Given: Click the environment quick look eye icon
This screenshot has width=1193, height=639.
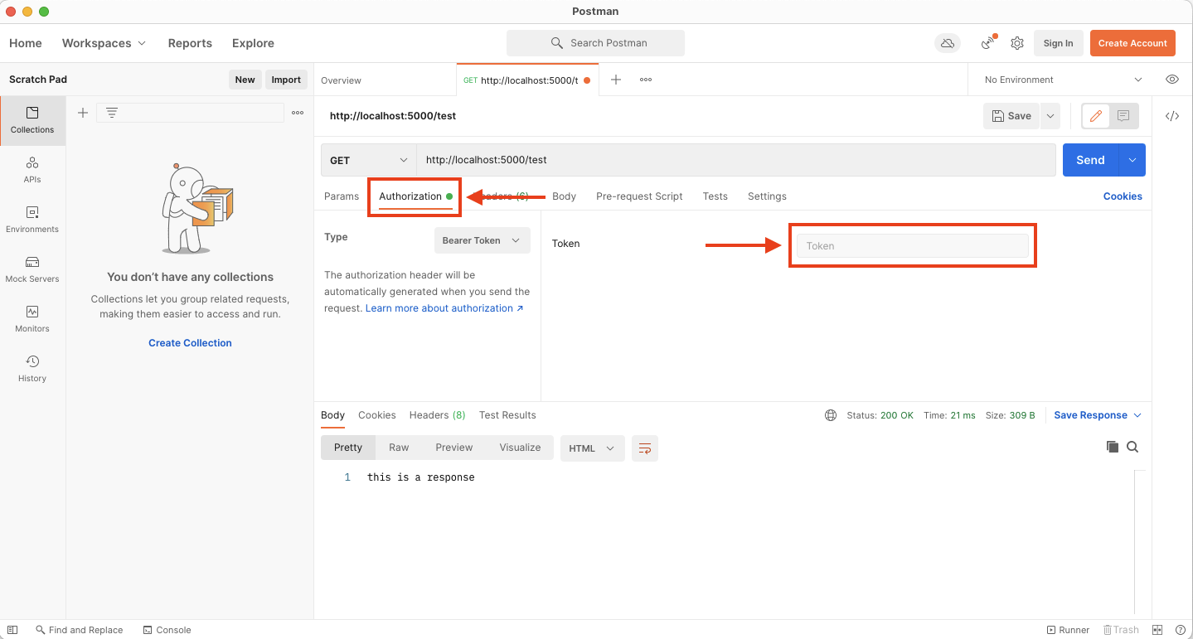Looking at the screenshot, I should pos(1171,80).
